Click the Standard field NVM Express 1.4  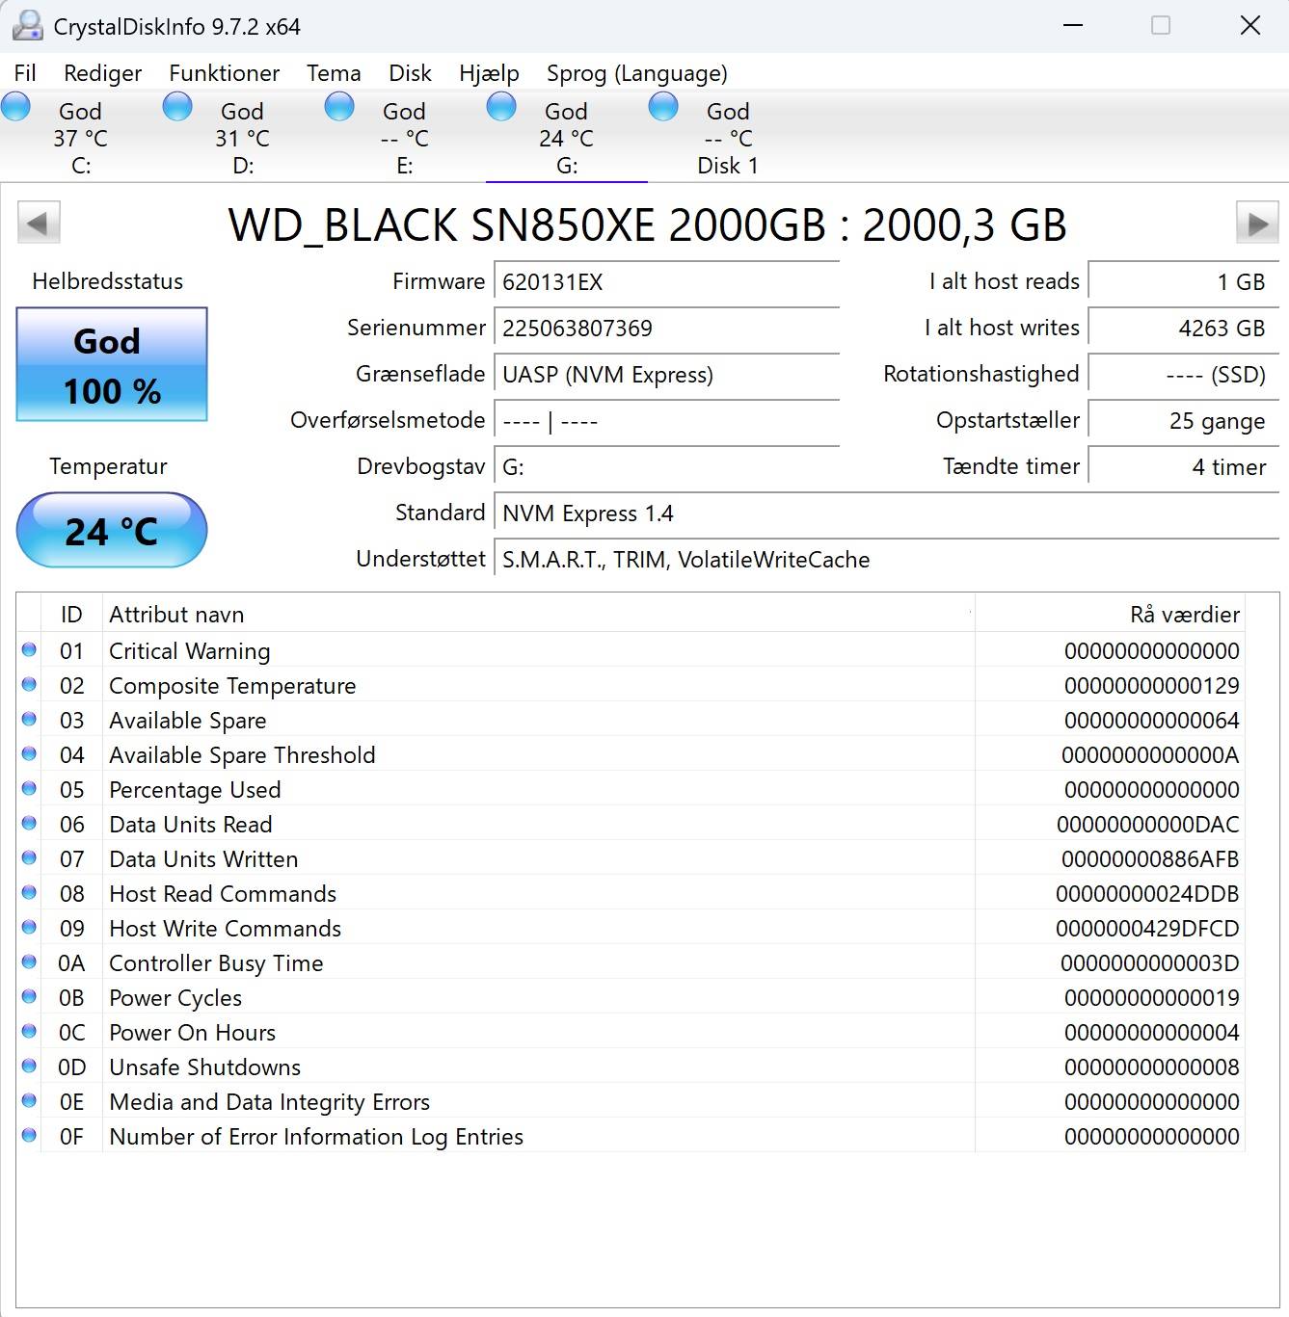[886, 514]
